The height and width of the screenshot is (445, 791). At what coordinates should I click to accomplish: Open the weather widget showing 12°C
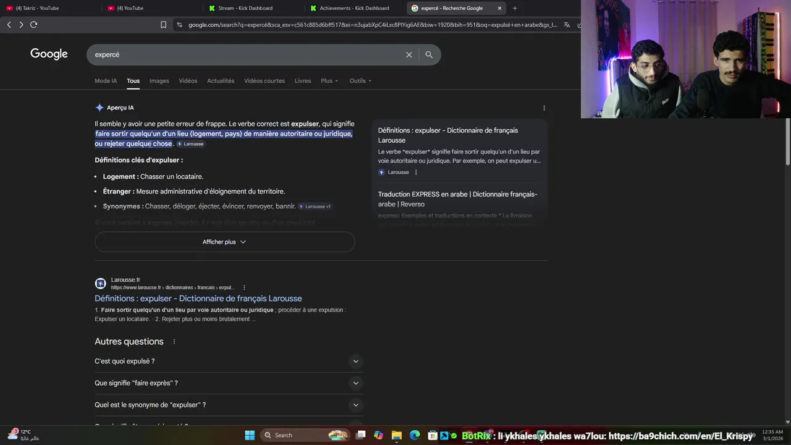(x=23, y=434)
